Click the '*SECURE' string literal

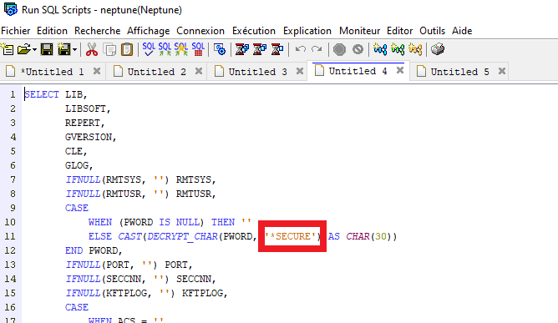click(290, 236)
